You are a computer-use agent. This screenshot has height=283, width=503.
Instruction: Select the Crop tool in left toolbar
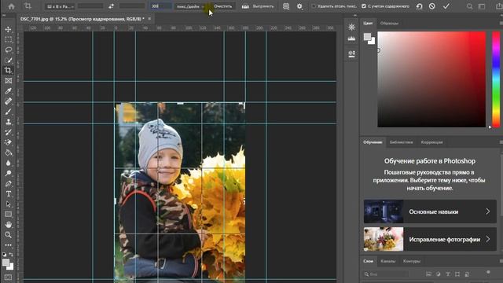coord(9,70)
